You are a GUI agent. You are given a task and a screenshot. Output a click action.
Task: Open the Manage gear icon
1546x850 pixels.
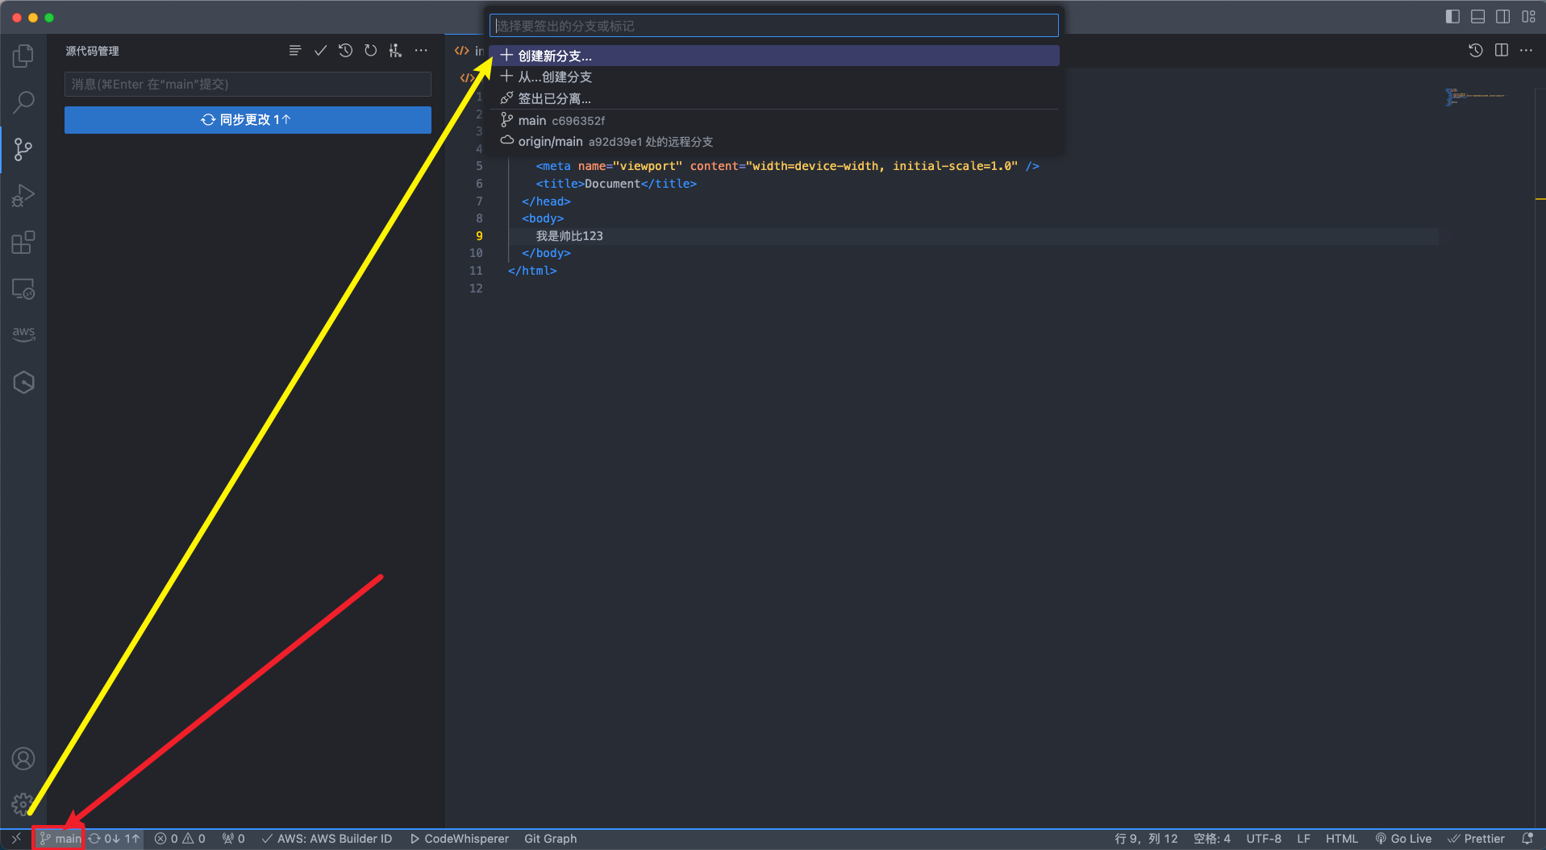coord(22,803)
